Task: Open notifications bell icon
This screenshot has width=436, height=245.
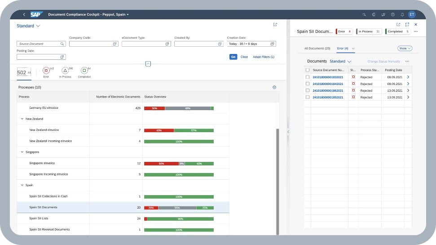Action: [x=402, y=14]
